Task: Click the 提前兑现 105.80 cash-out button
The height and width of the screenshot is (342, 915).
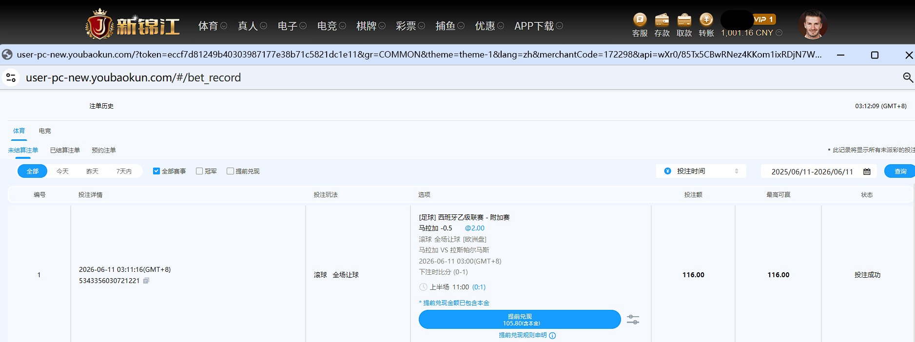Action: 520,320
